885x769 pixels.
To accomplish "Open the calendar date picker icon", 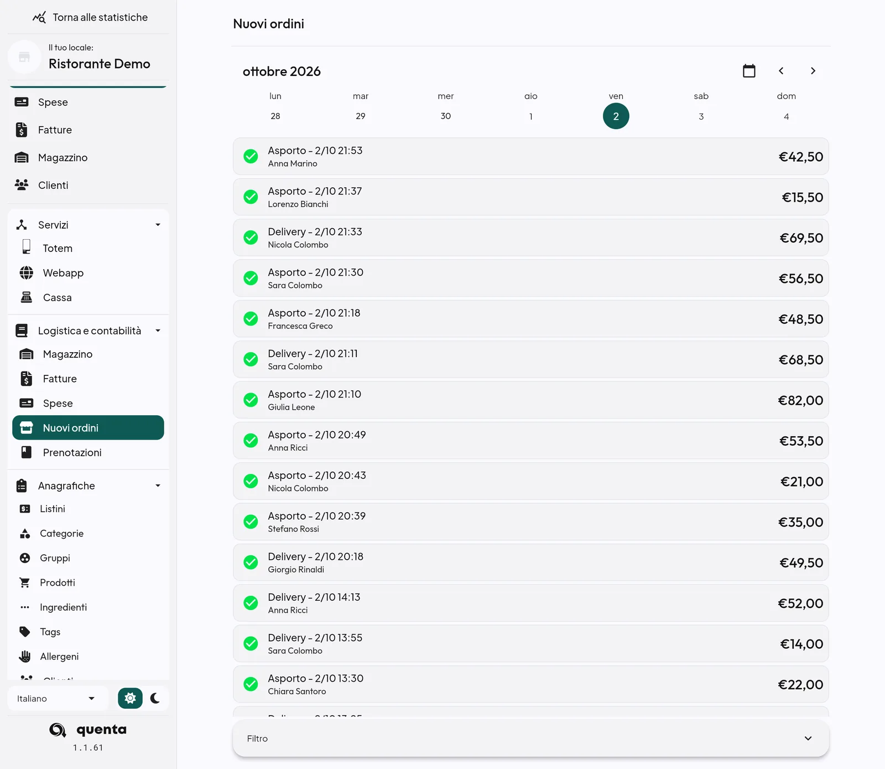I will coord(749,71).
